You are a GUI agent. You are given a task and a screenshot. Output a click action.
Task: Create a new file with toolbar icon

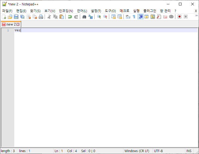point(4,17)
